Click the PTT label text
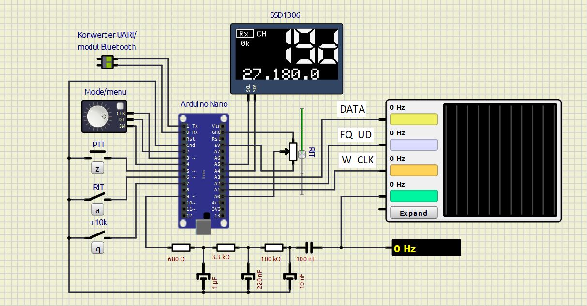Screen dimensions: 587x306 (99, 145)
